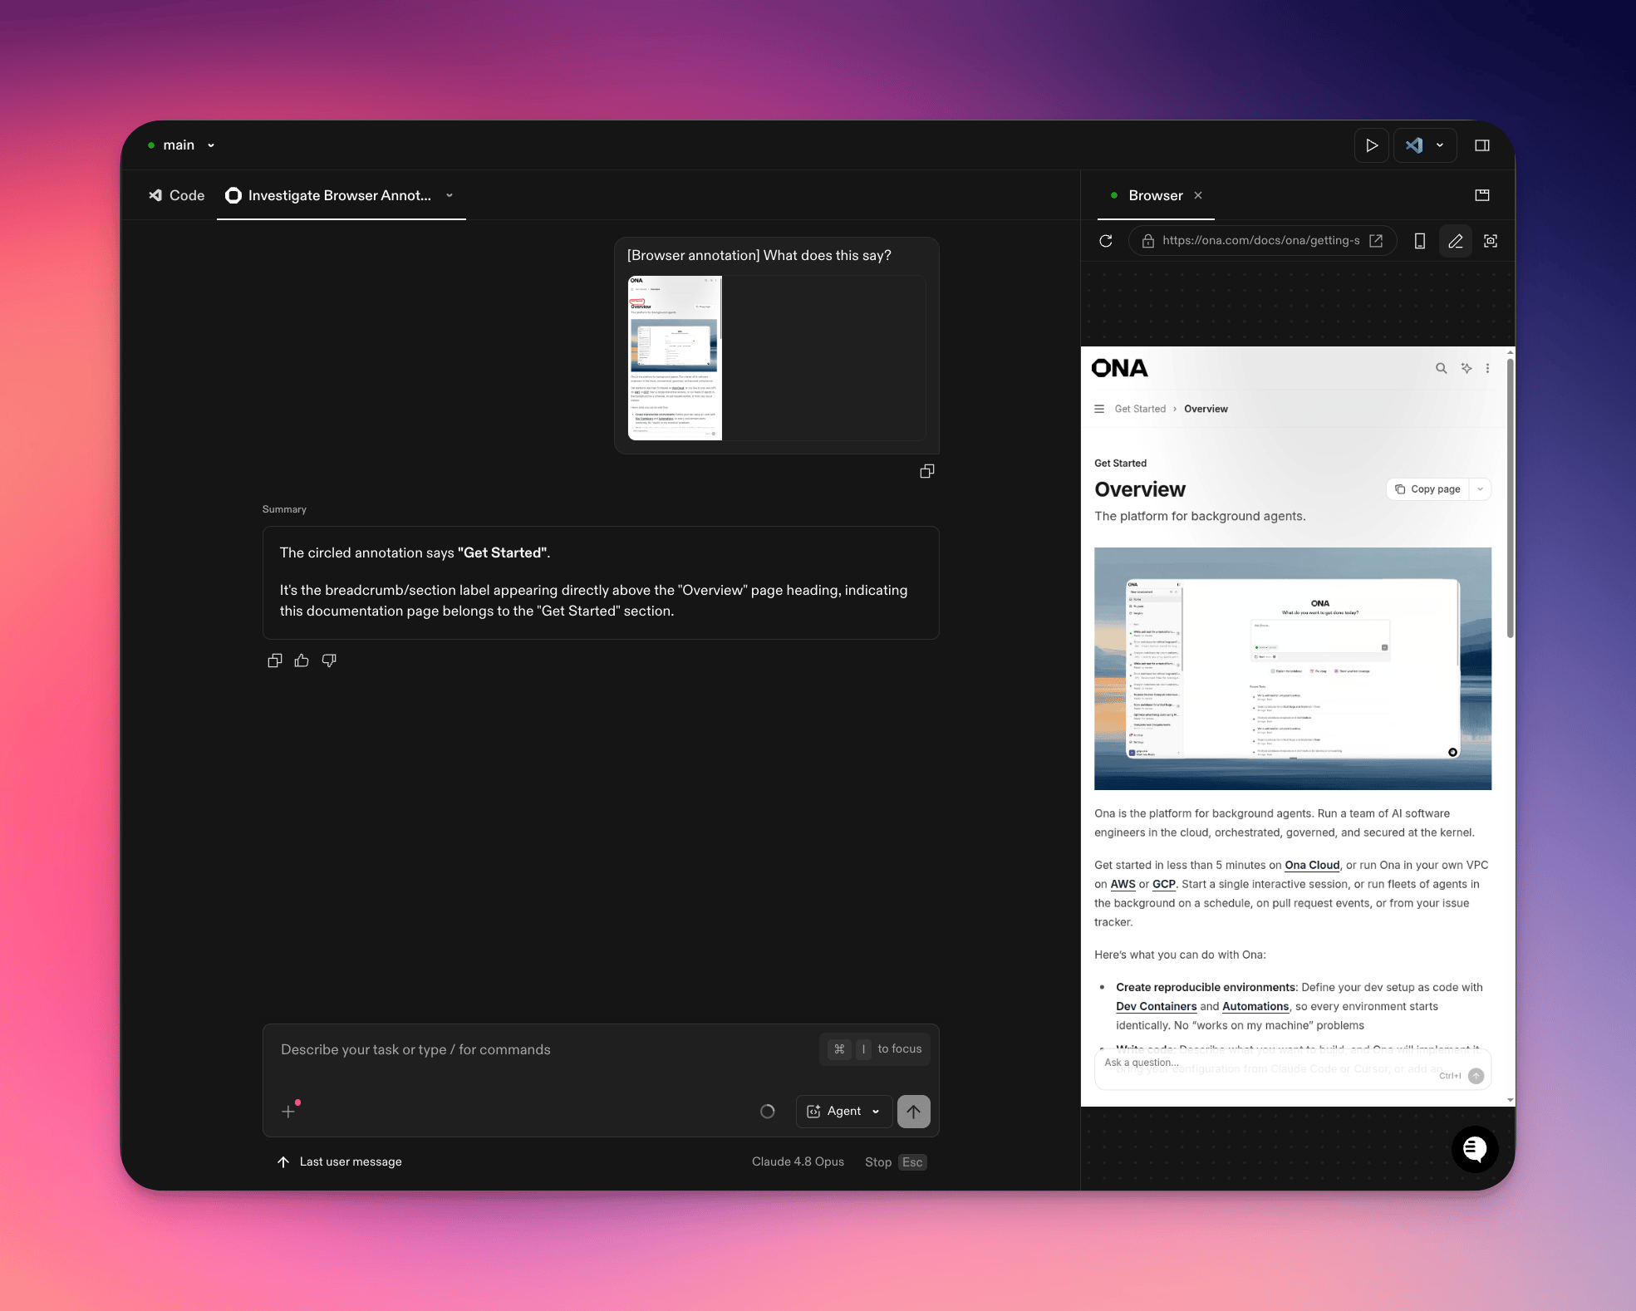Toggle the right side panel layout icon
The width and height of the screenshot is (1636, 1311).
tap(1481, 145)
